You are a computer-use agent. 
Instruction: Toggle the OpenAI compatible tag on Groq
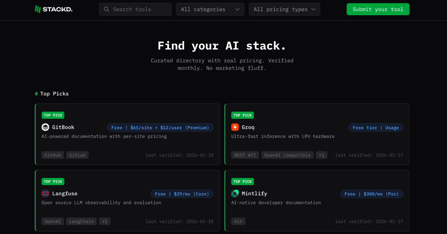pos(287,155)
